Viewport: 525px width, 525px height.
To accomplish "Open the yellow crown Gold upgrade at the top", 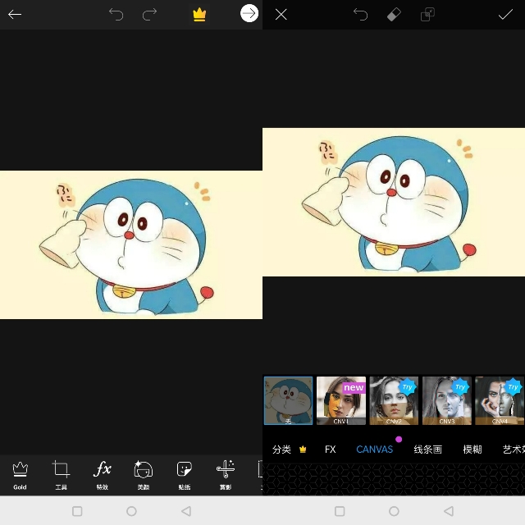I will click(x=199, y=15).
